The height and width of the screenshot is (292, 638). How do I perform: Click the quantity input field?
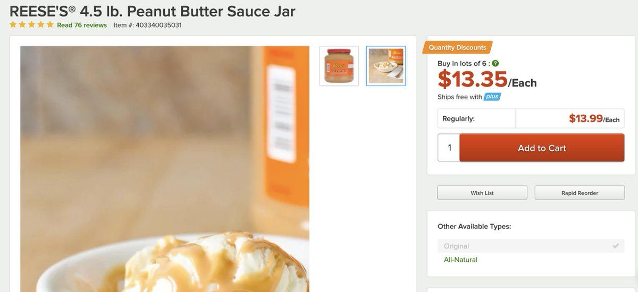[x=449, y=148]
